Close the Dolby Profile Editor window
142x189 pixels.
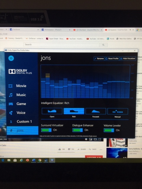pyautogui.click(x=135, y=50)
